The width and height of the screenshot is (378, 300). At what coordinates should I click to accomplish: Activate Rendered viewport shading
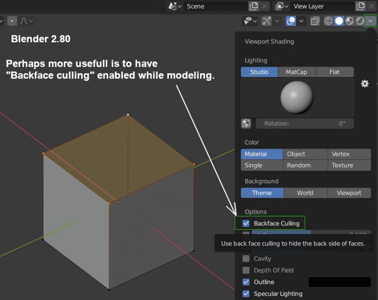tap(360, 21)
